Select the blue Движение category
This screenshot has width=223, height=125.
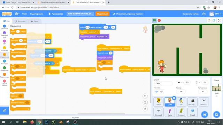[5, 27]
